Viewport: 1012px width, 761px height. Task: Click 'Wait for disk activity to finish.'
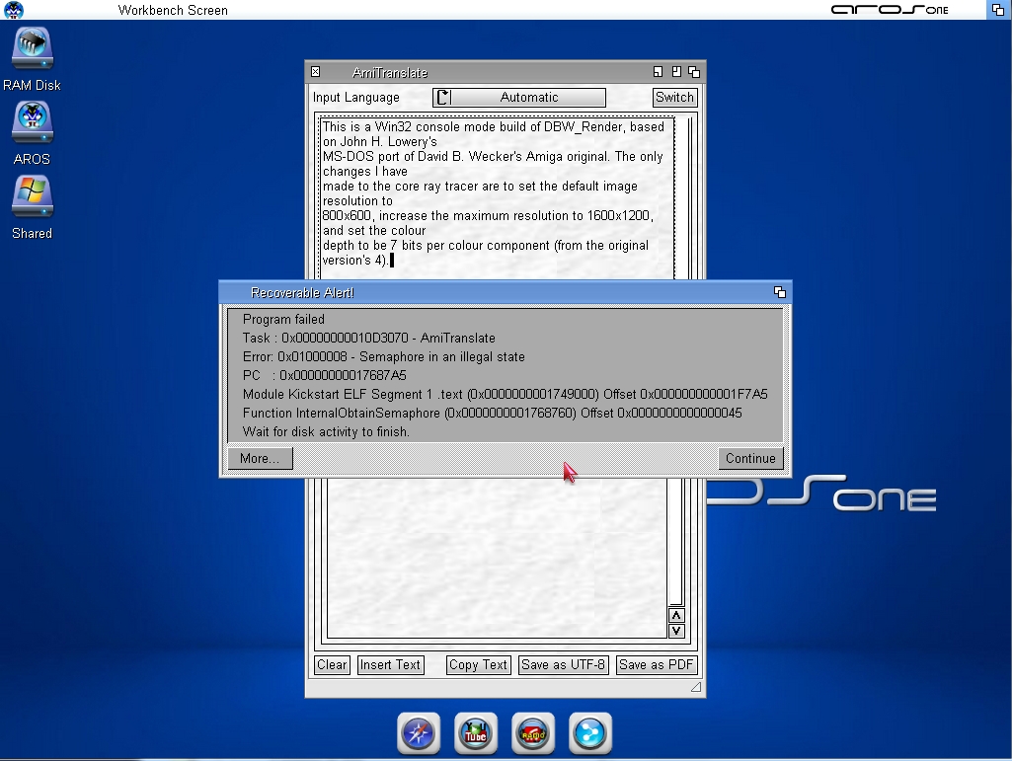point(326,431)
